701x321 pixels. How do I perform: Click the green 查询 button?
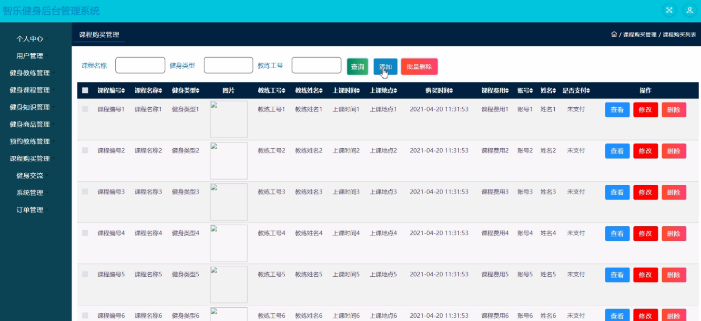(x=357, y=67)
